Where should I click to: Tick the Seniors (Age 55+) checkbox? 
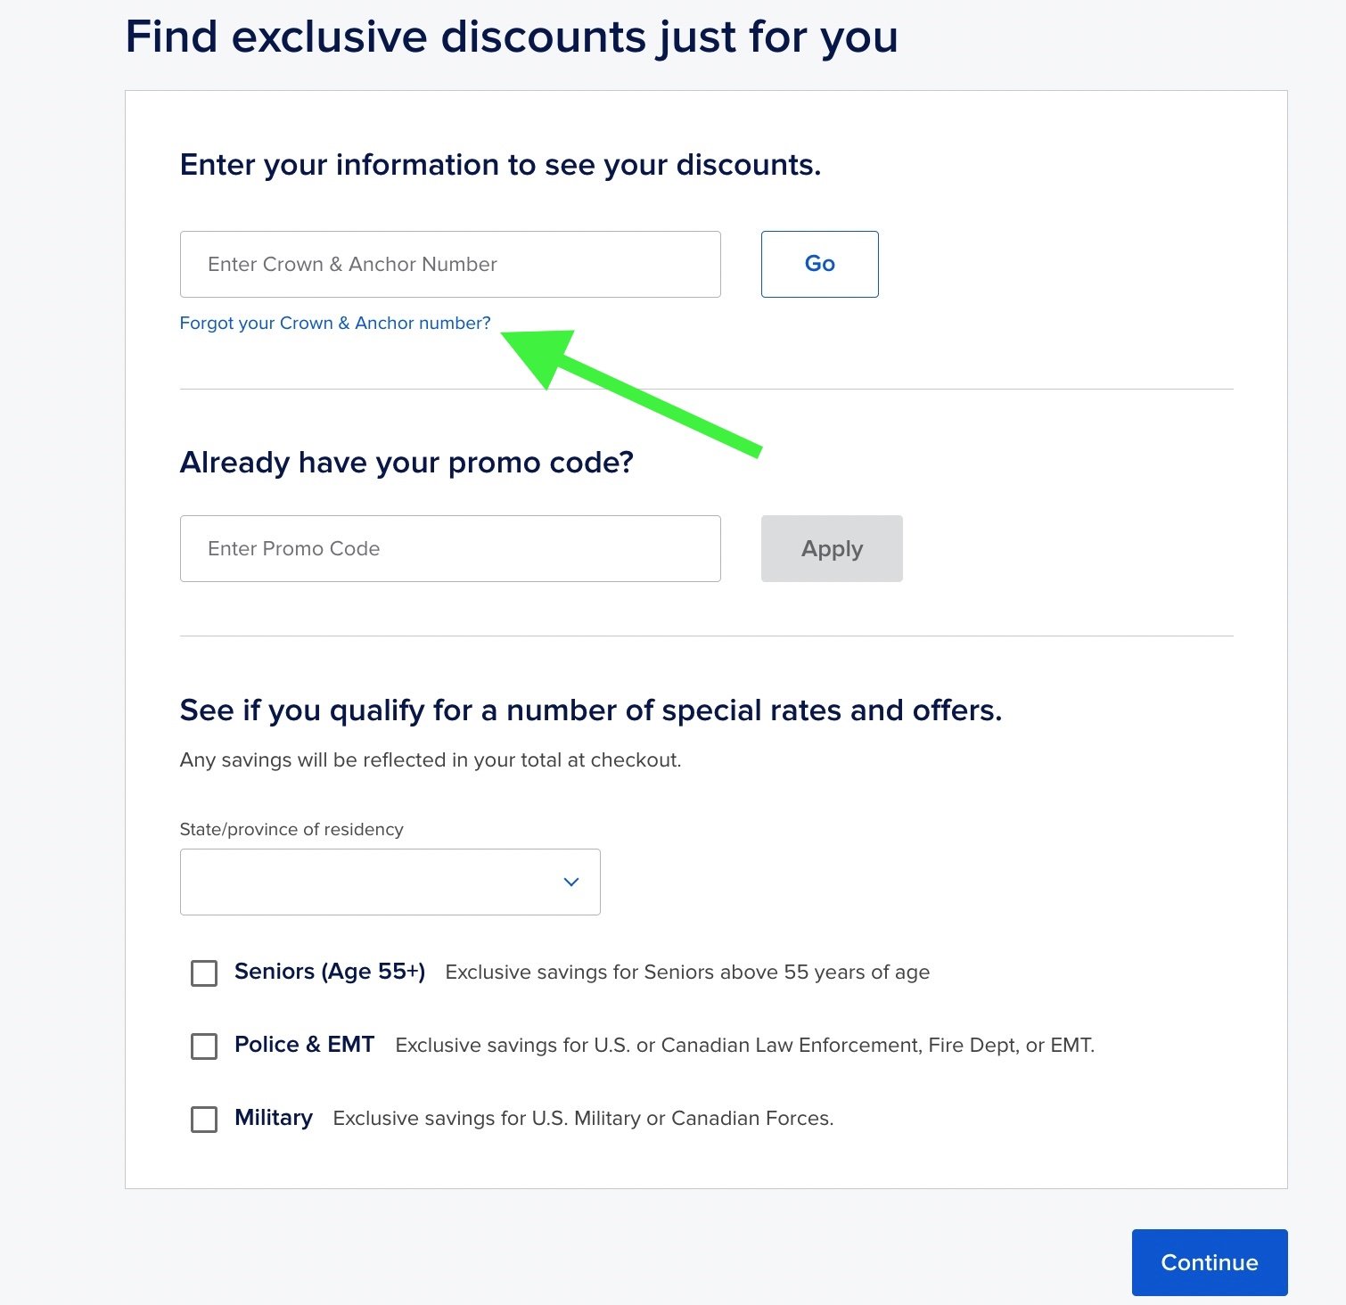point(204,973)
